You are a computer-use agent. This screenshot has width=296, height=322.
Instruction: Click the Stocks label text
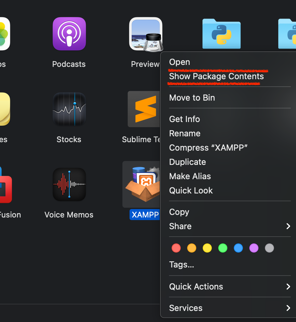pos(69,140)
